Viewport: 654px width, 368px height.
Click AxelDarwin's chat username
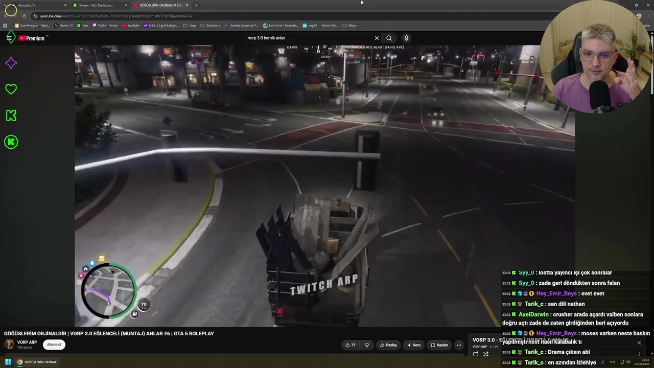(533, 314)
